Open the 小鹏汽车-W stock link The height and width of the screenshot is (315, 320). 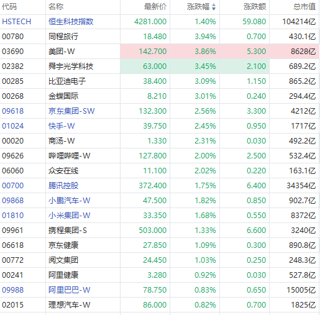click(x=70, y=201)
